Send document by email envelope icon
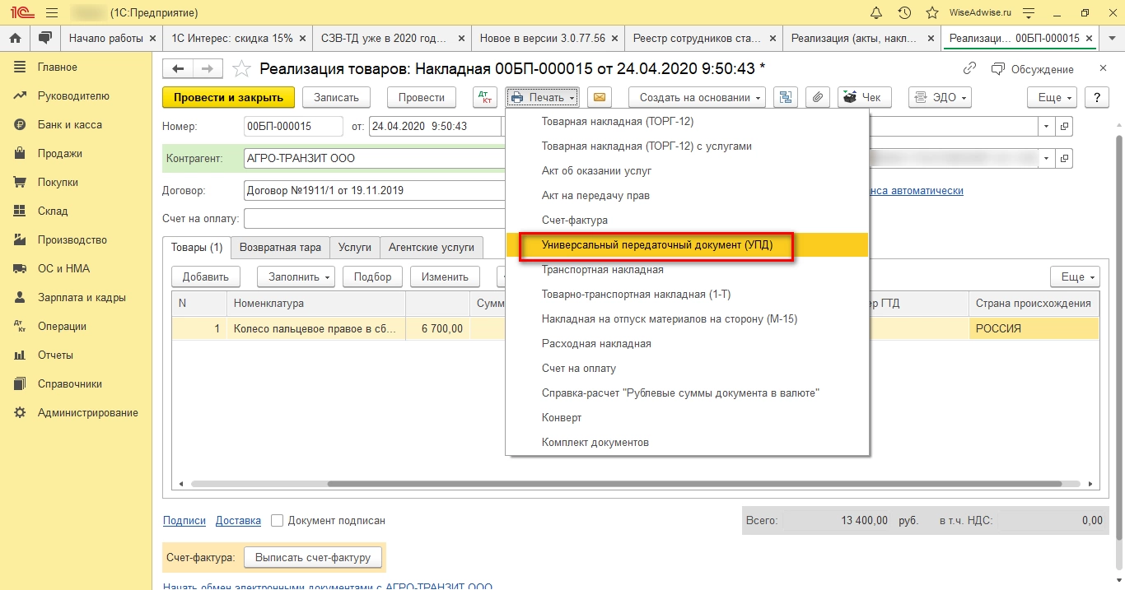The image size is (1125, 590). coord(599,97)
